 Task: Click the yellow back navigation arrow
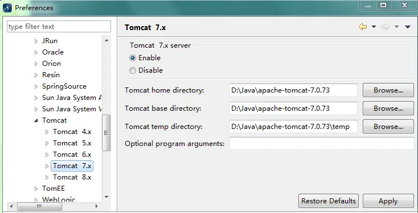(363, 27)
